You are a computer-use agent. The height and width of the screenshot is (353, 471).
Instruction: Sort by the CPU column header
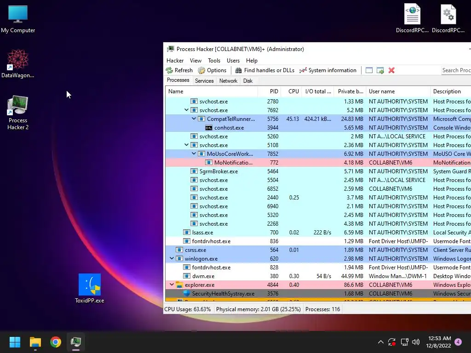291,91
